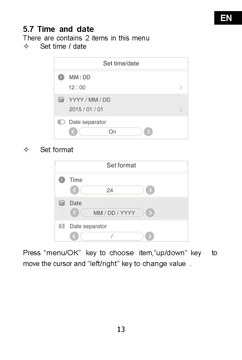The width and height of the screenshot is (242, 360).
Task: Click right arrow of the slash separator selector
Action: coord(150,236)
